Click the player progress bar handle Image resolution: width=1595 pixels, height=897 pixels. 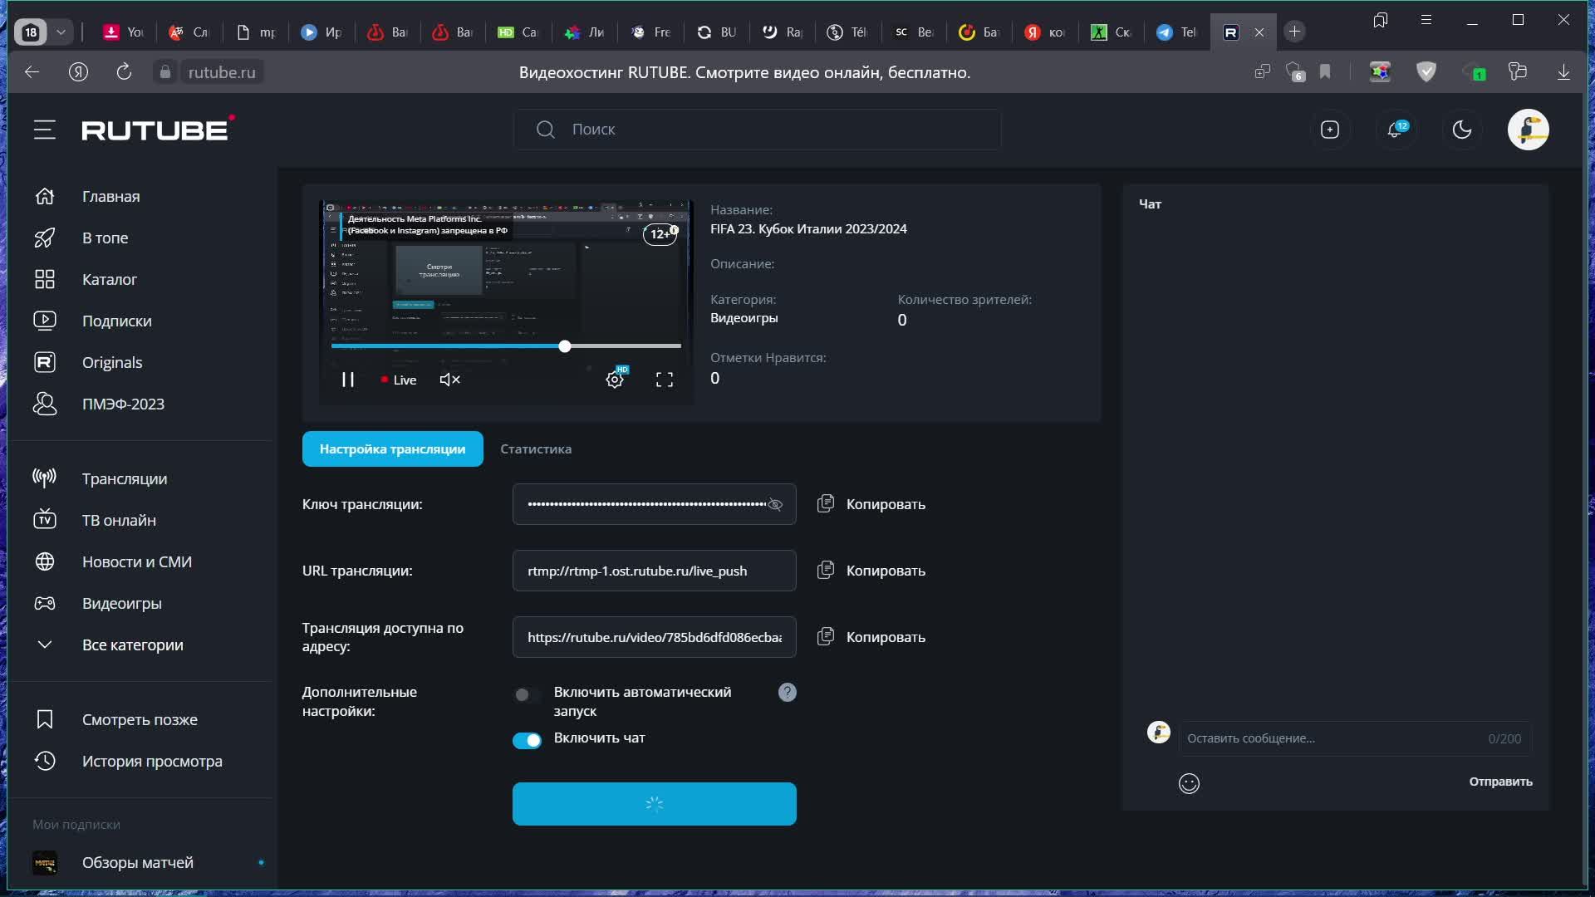565,346
